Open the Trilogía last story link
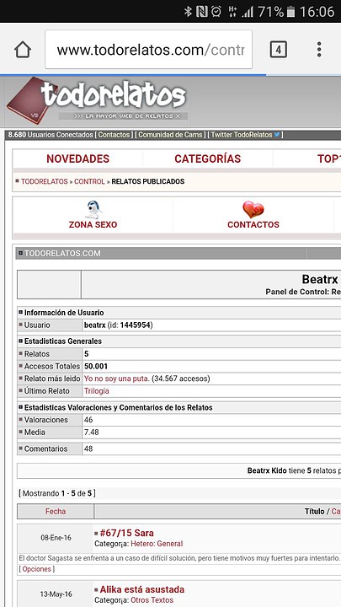This screenshot has height=607, width=341. click(97, 391)
